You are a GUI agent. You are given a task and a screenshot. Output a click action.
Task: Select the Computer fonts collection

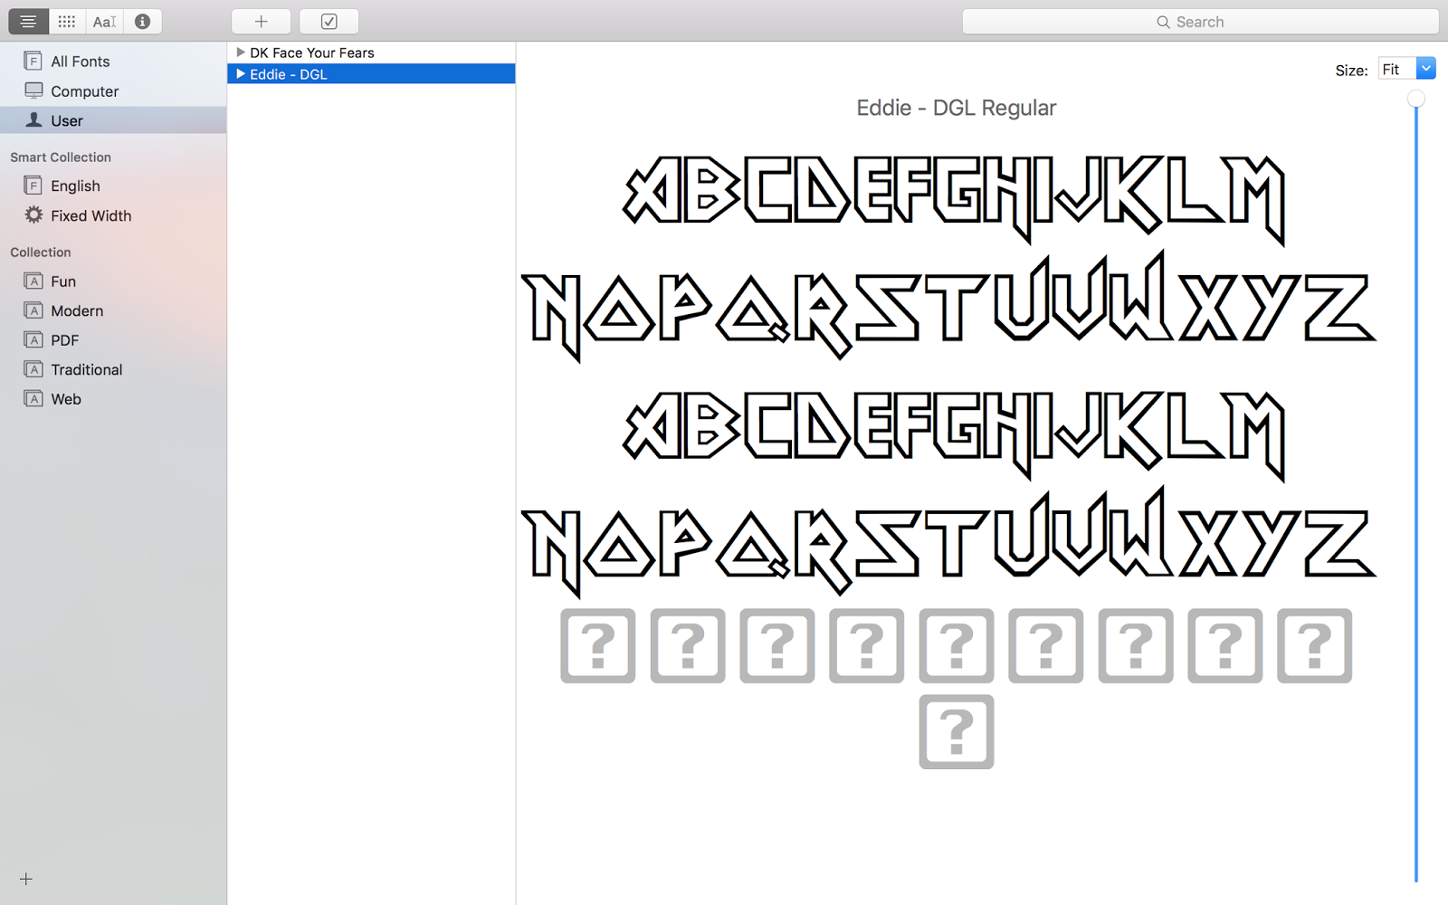coord(113,91)
